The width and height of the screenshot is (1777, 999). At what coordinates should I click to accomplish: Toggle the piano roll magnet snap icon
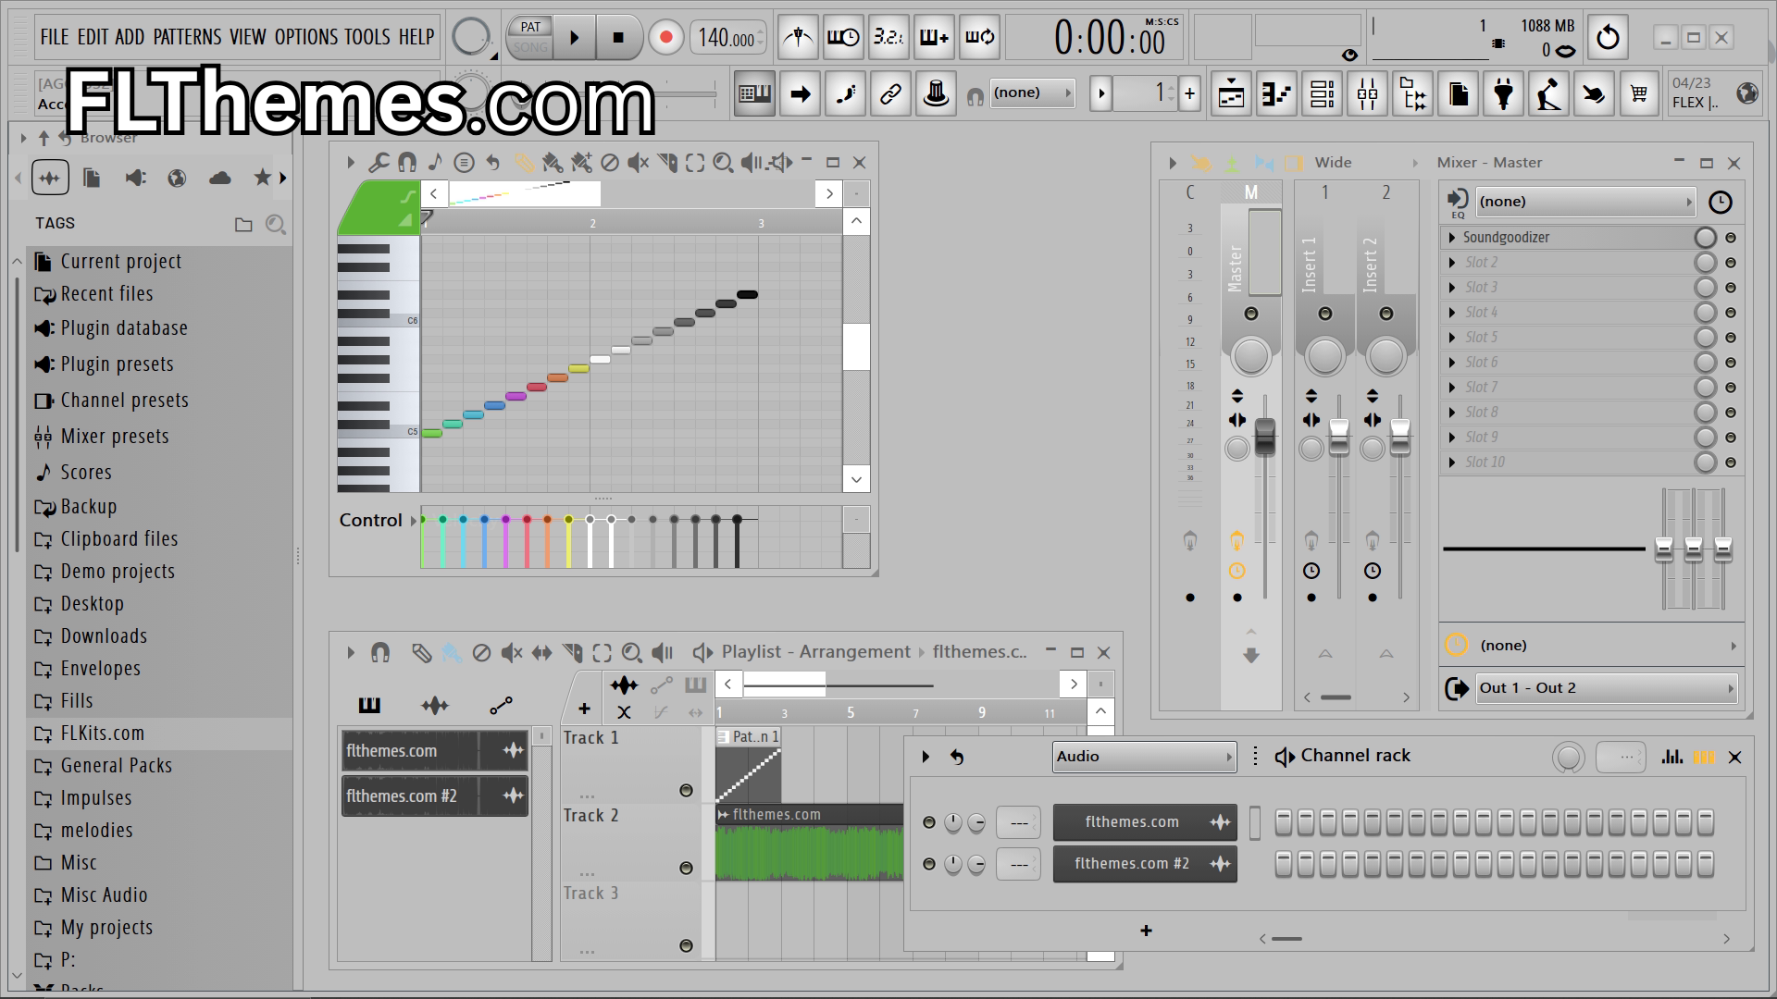406,163
